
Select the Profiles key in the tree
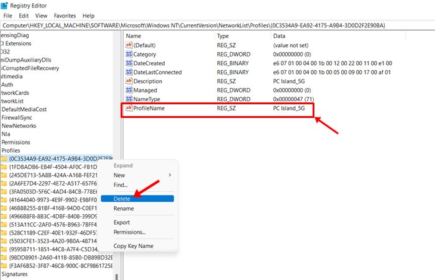(x=11, y=150)
